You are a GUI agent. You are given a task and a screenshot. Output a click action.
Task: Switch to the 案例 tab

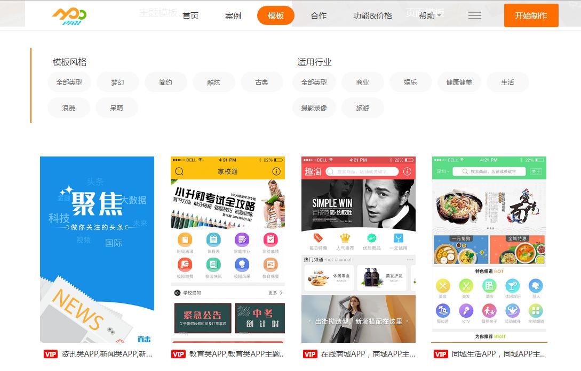click(233, 16)
